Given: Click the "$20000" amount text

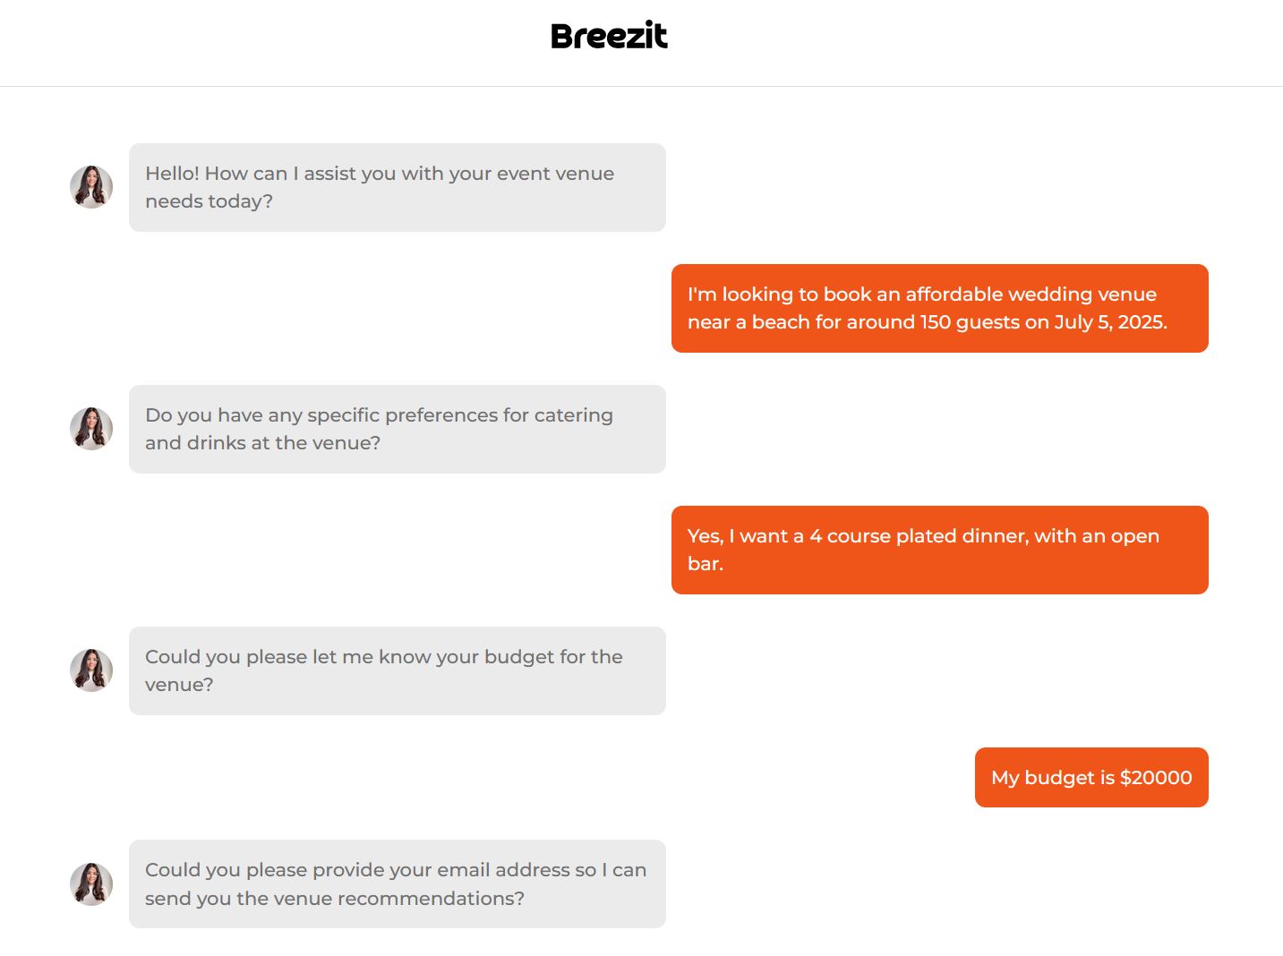Looking at the screenshot, I should (x=1156, y=778).
